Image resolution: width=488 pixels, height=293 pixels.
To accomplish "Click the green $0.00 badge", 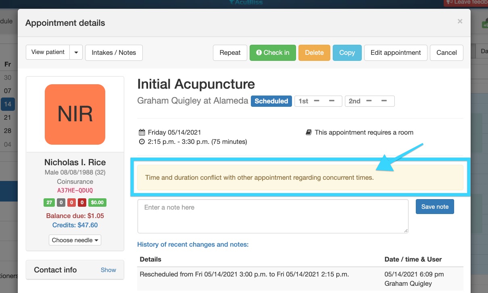I will pos(97,202).
